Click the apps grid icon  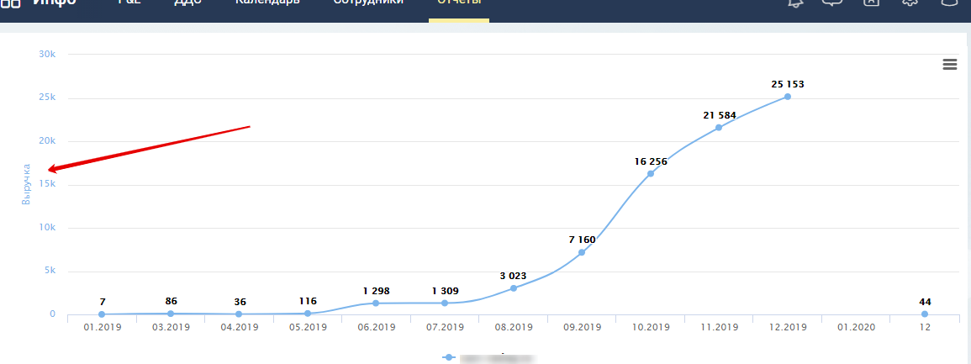tap(11, 3)
